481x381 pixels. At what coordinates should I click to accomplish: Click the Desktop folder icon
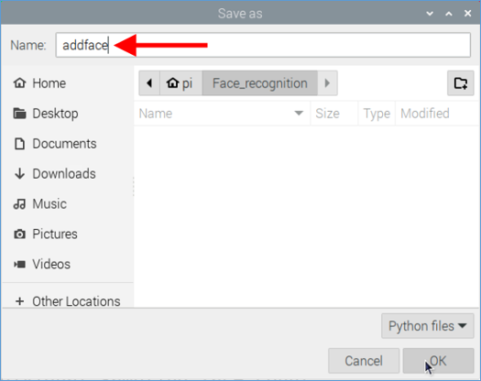[19, 114]
